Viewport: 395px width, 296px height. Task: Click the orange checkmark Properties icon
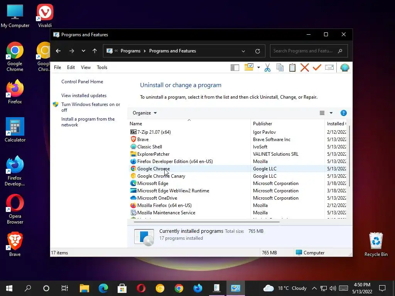pyautogui.click(x=317, y=67)
